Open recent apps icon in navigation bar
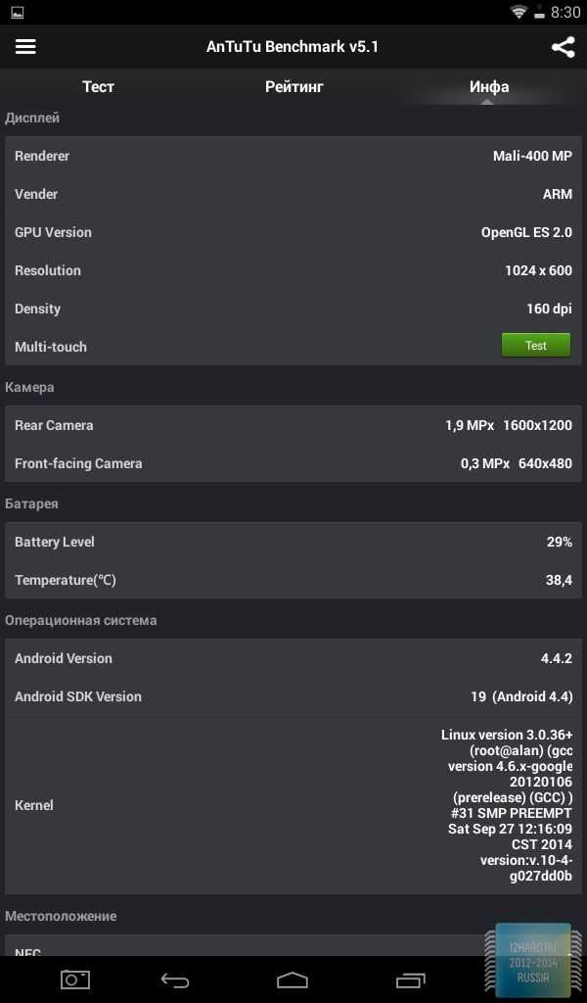 pos(411,979)
